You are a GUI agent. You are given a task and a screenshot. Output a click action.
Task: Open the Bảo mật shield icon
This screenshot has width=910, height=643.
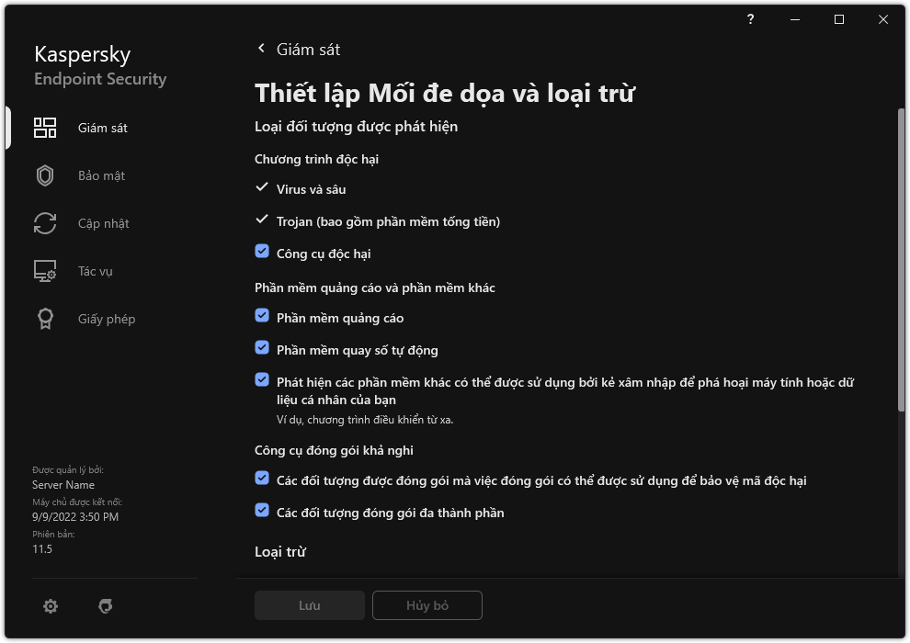(45, 175)
